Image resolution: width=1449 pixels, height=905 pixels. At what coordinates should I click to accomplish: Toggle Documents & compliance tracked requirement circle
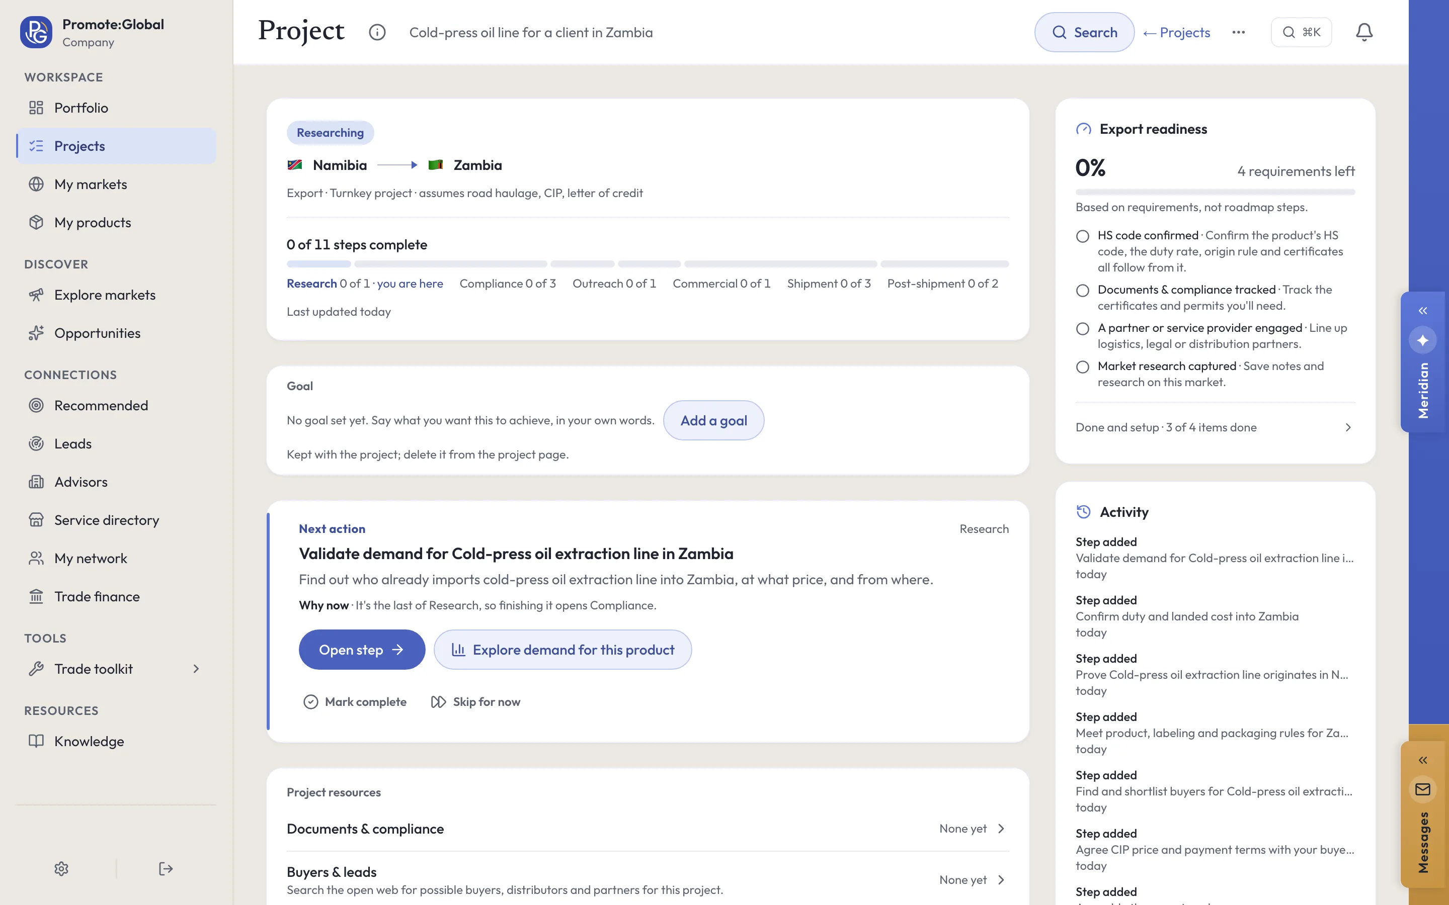point(1083,290)
